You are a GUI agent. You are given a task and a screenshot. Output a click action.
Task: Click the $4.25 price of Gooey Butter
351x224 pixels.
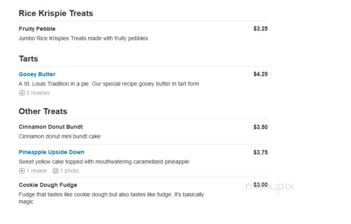pyautogui.click(x=260, y=74)
